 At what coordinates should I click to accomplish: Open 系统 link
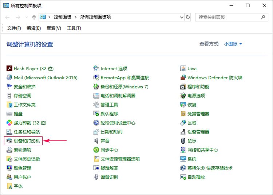[x=192, y=159]
